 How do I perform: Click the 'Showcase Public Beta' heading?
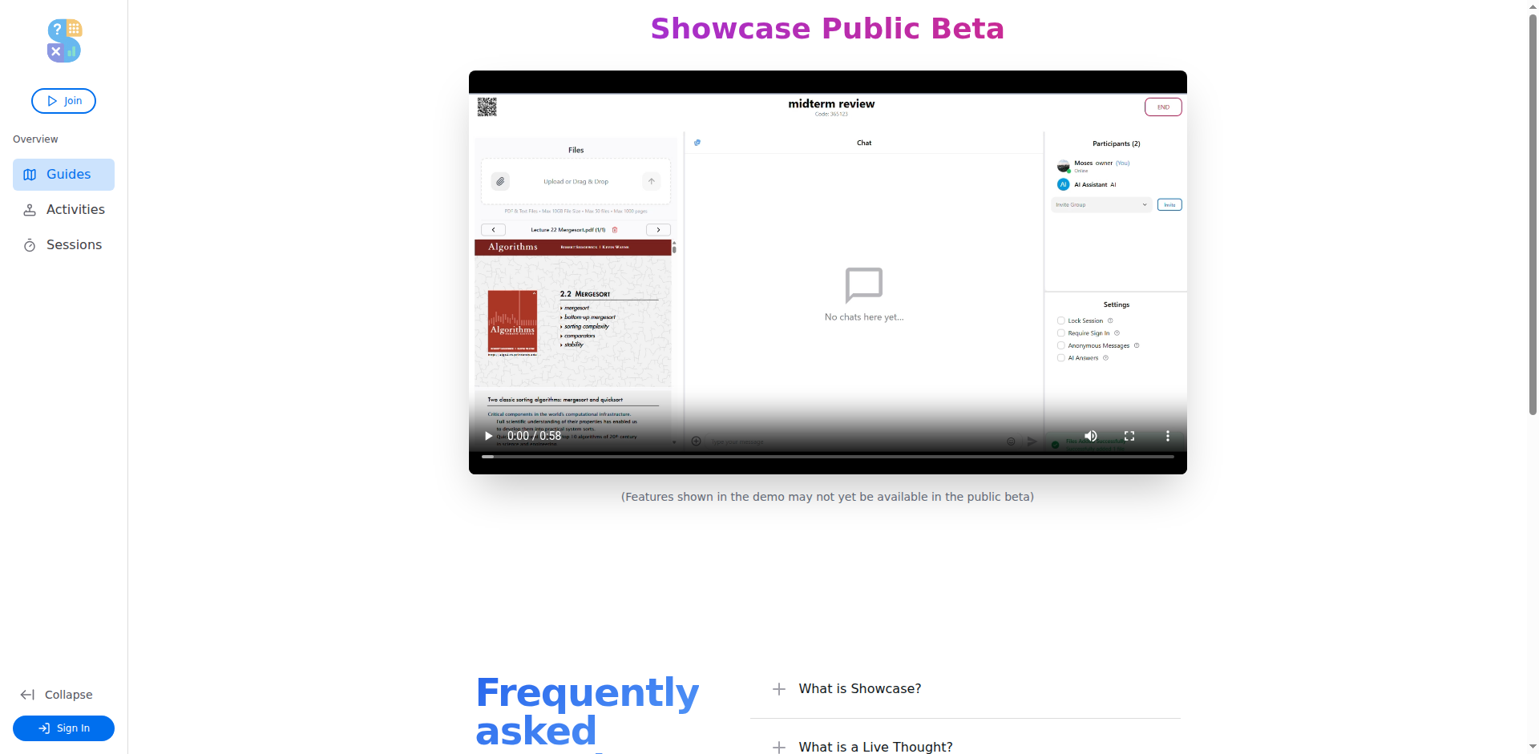pyautogui.click(x=827, y=29)
